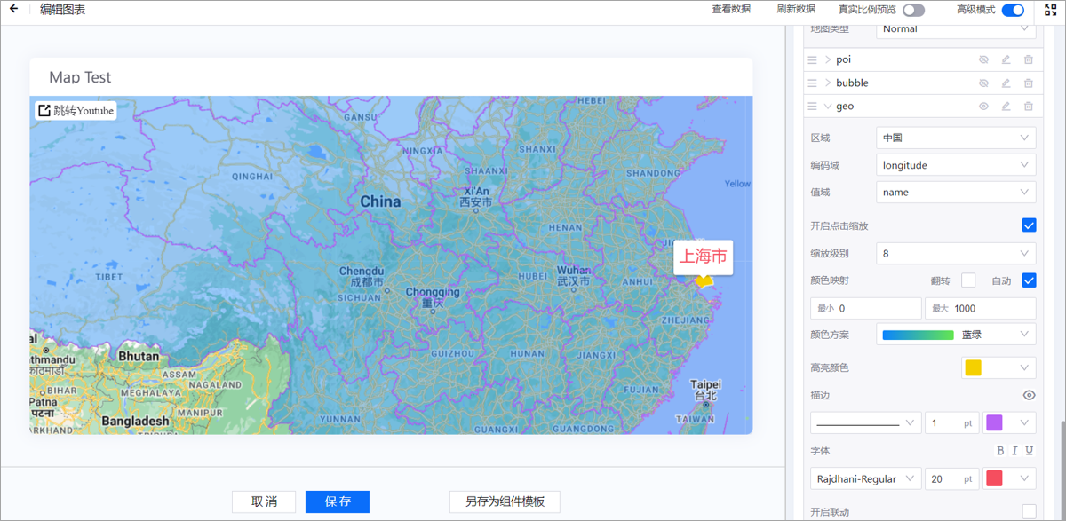Click the drag handle of poi layer

[812, 60]
